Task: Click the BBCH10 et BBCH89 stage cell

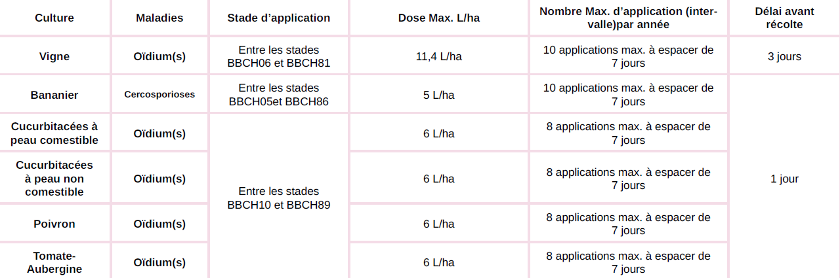Action: 279,198
